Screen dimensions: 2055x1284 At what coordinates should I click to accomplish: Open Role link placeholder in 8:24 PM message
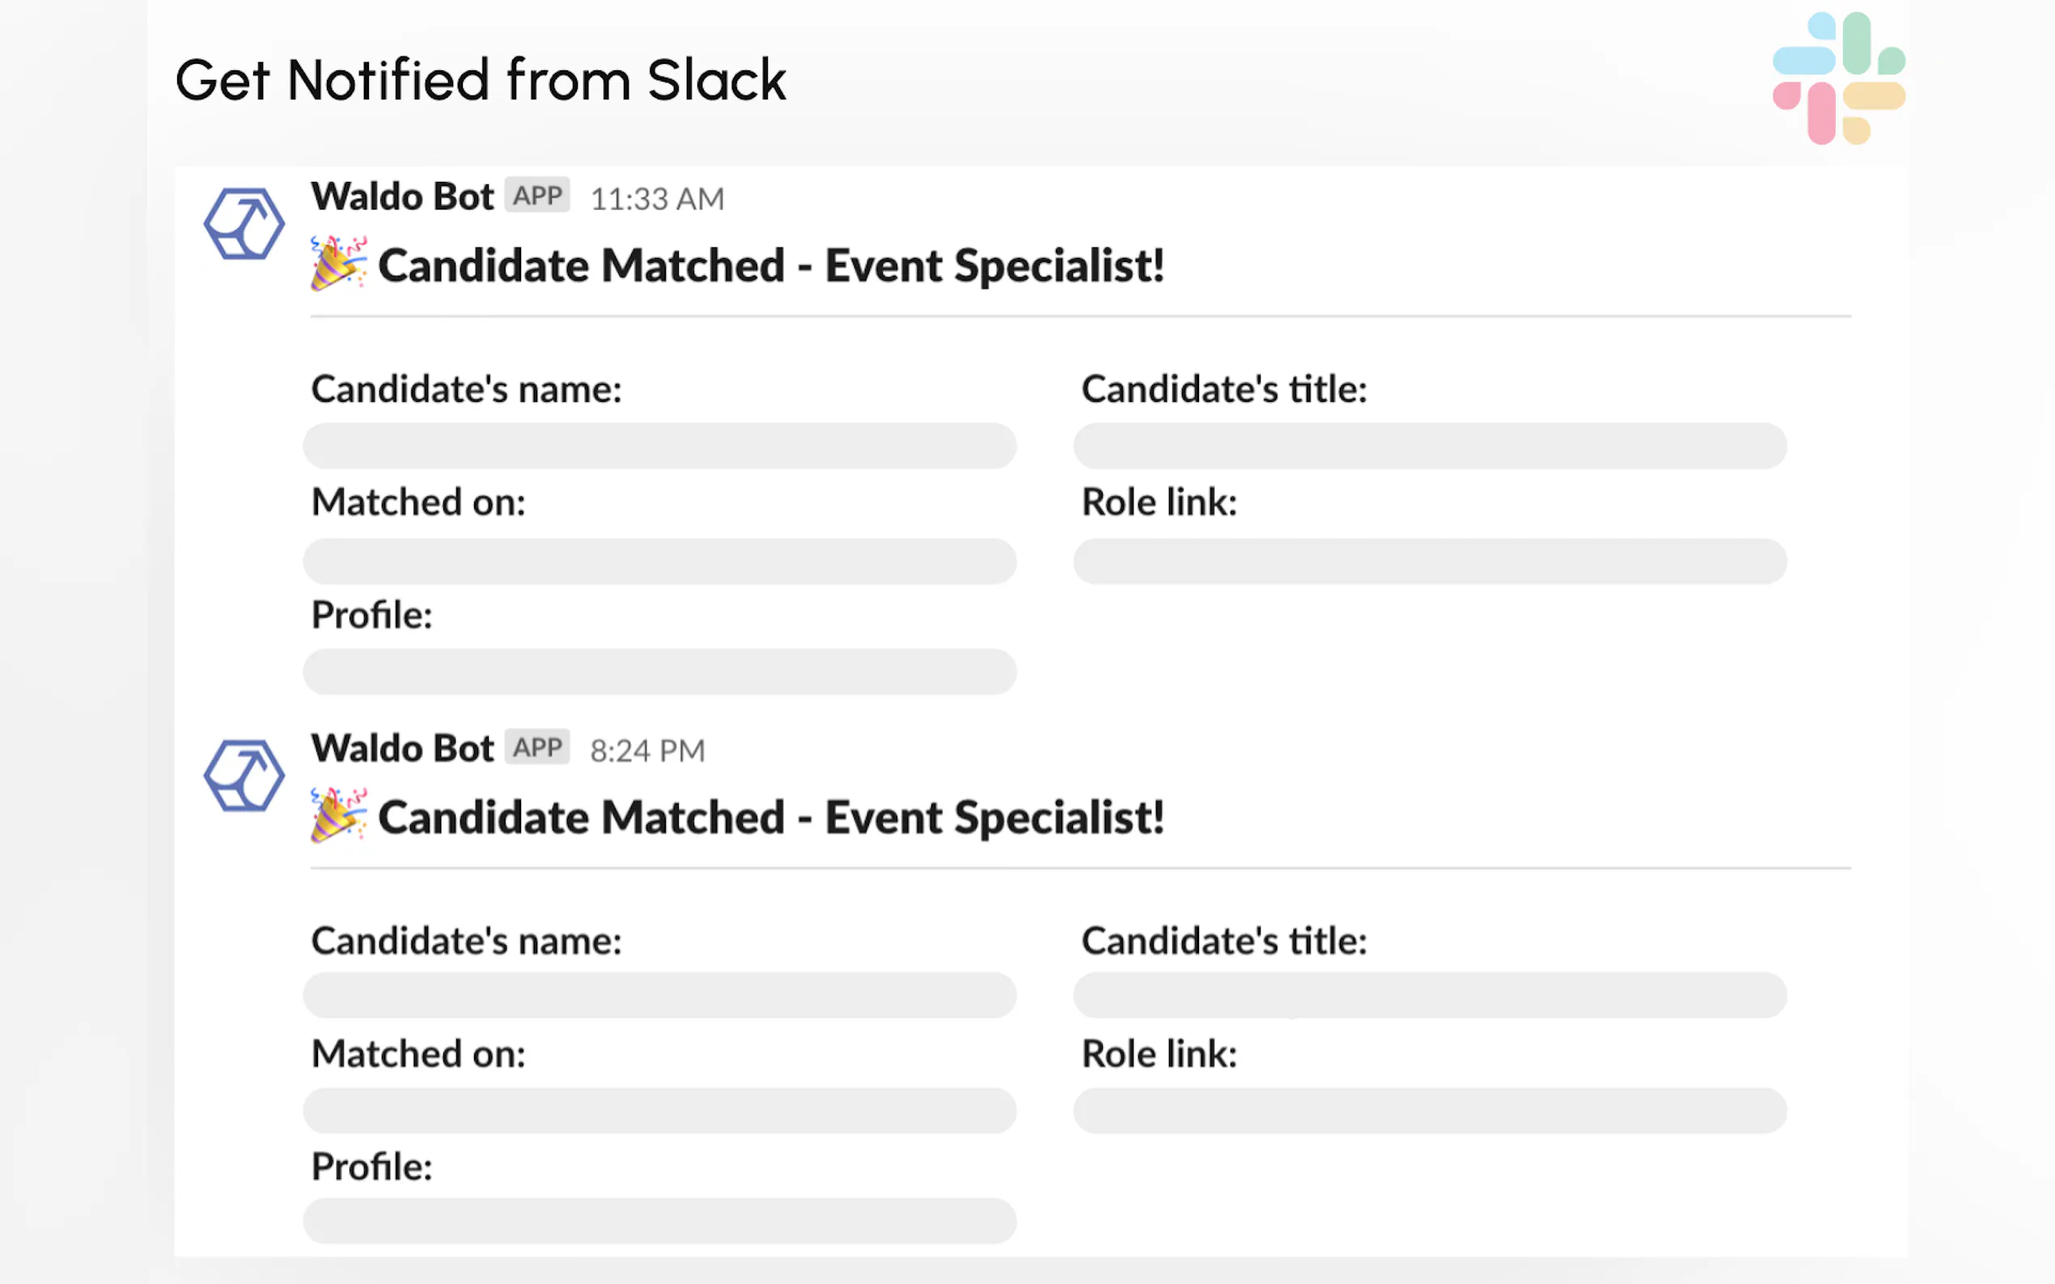pyautogui.click(x=1430, y=1111)
